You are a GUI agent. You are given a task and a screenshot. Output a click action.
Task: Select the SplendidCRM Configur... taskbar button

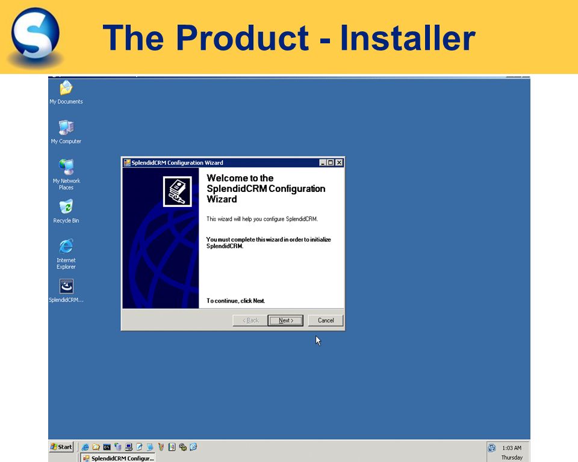(x=118, y=458)
